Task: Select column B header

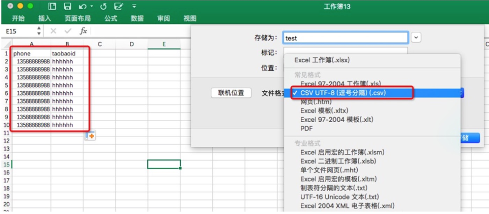Action: click(67, 44)
